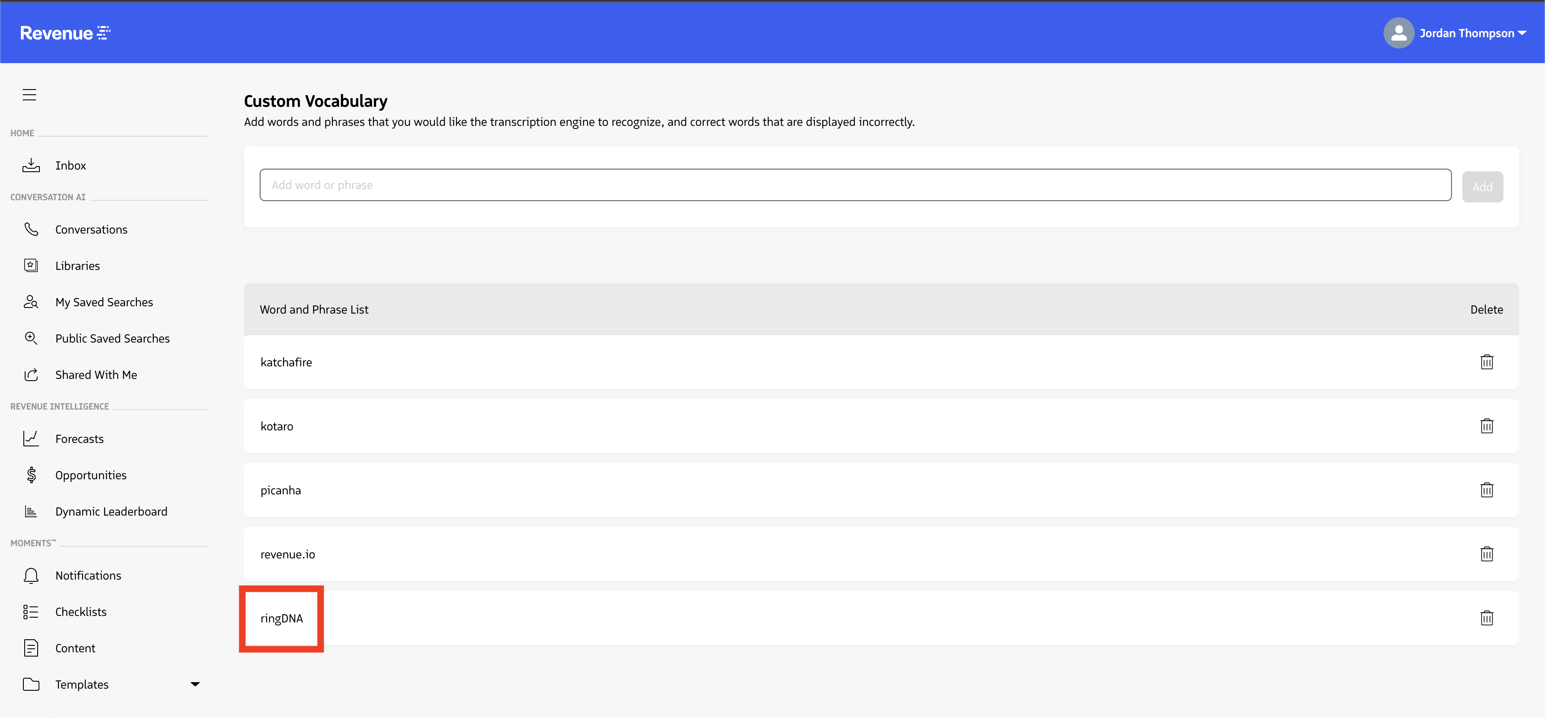Open Dynamic Leaderboard in sidebar
The height and width of the screenshot is (718, 1545).
coord(111,511)
